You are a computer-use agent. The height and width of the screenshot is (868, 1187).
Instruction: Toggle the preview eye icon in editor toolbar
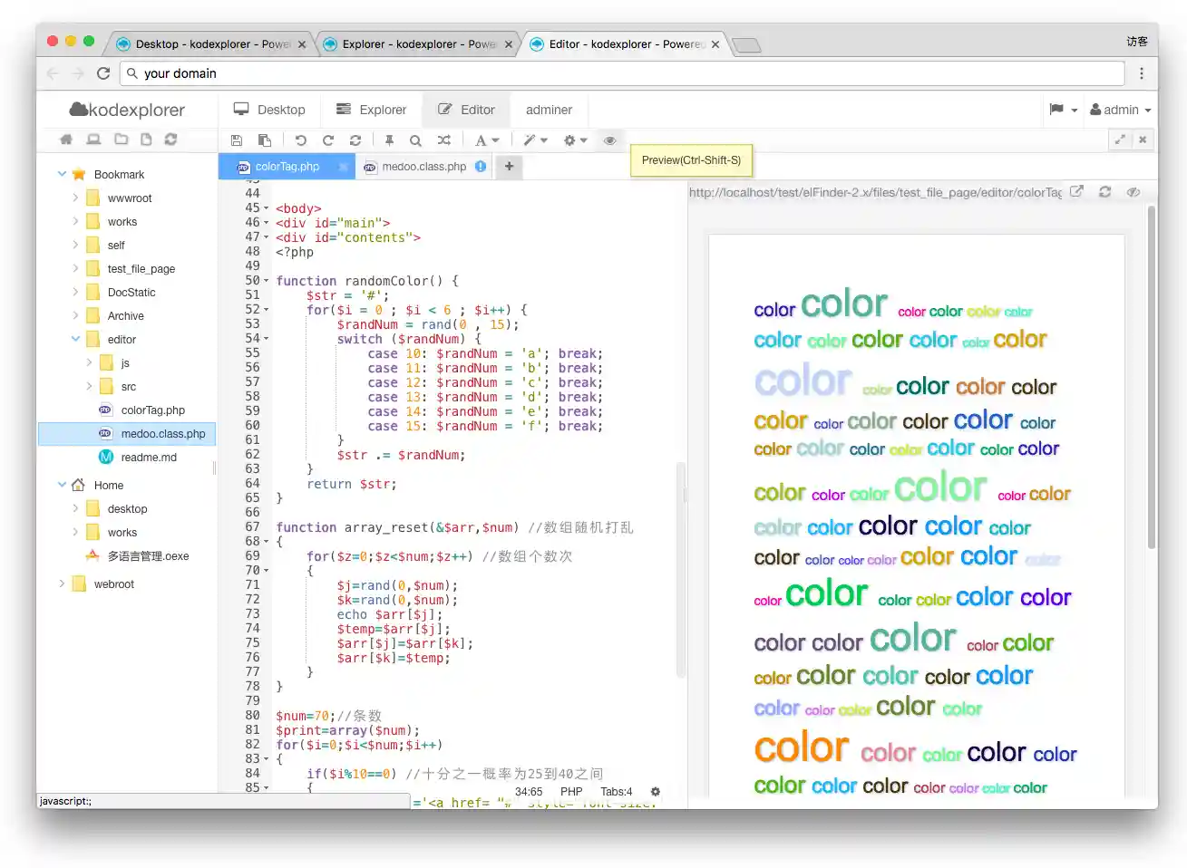pos(610,140)
